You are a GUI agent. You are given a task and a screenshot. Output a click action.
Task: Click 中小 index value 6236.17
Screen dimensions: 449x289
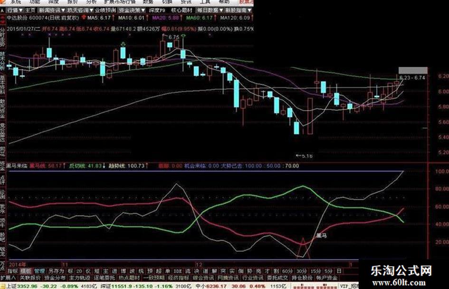(x=217, y=286)
